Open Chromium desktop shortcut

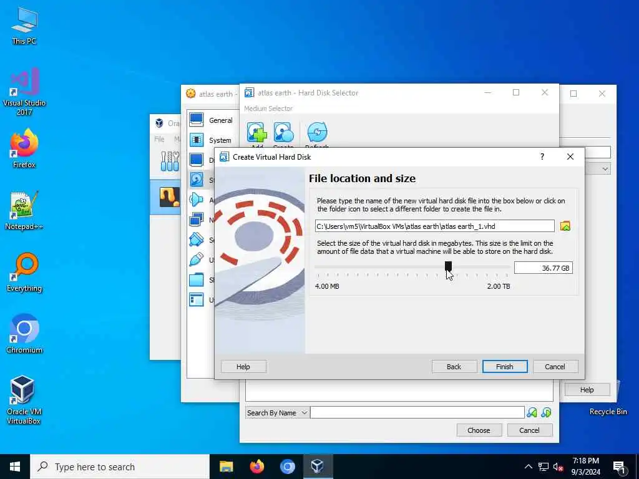[24, 334]
